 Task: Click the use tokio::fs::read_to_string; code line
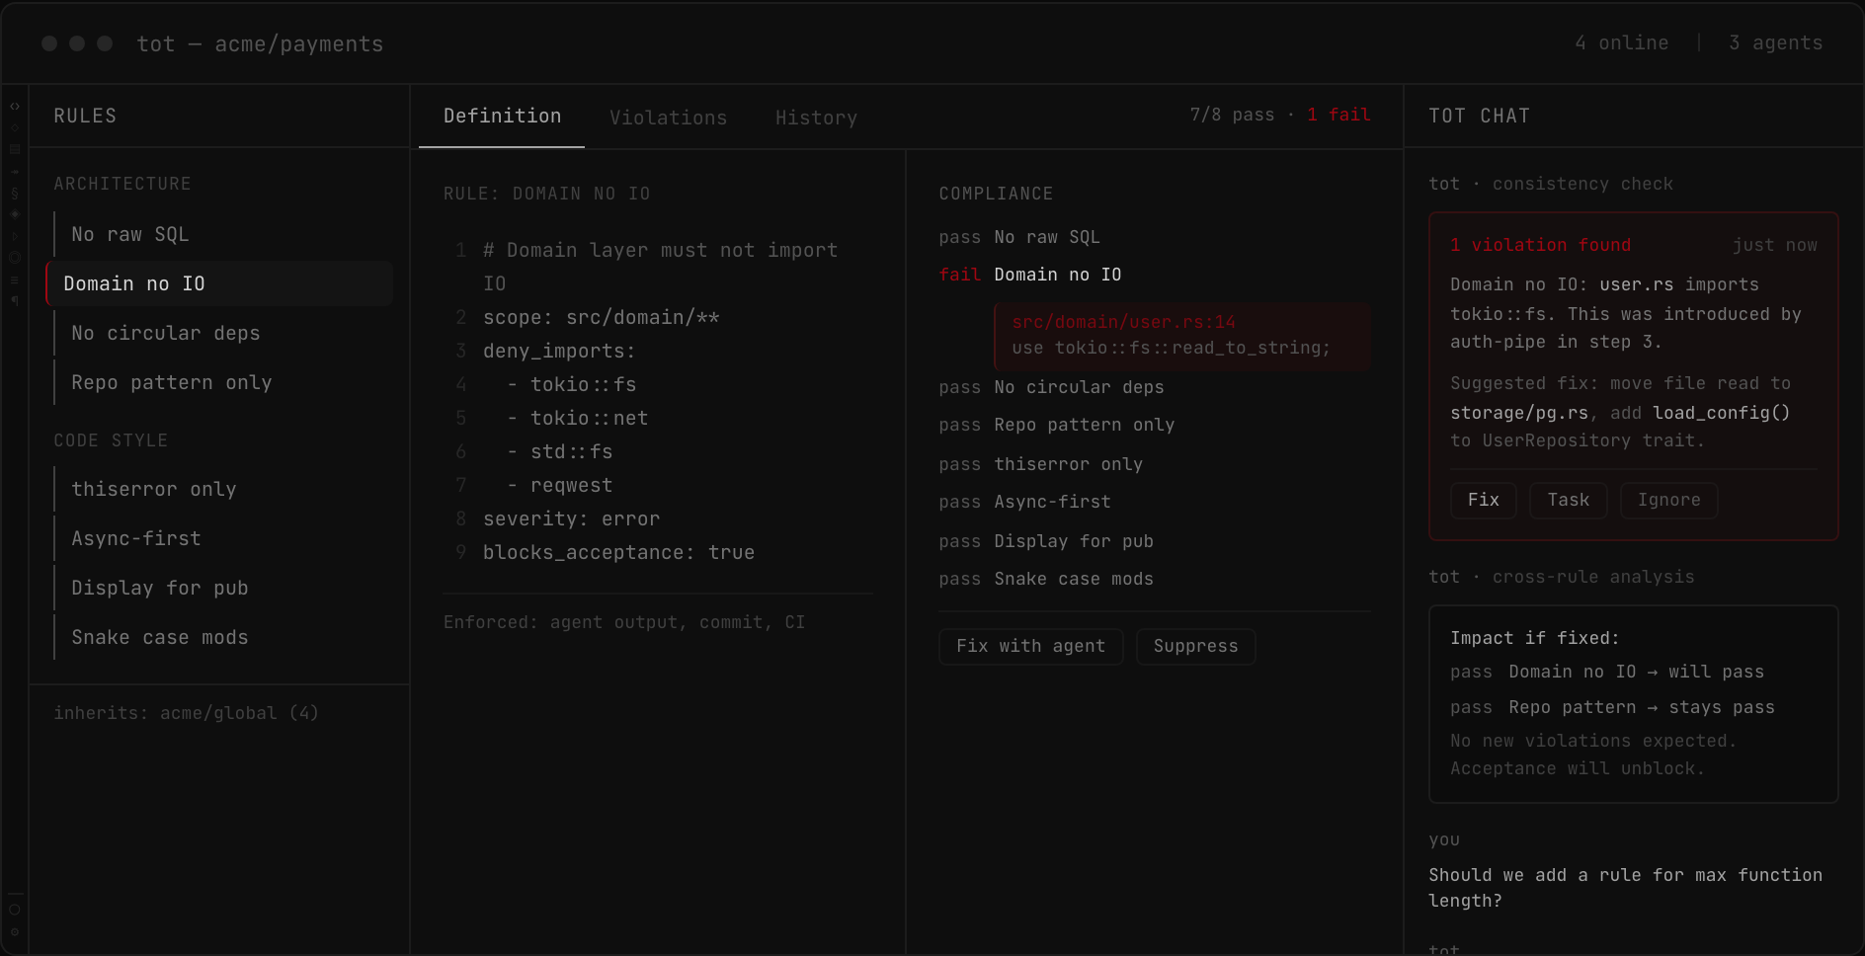tap(1171, 348)
